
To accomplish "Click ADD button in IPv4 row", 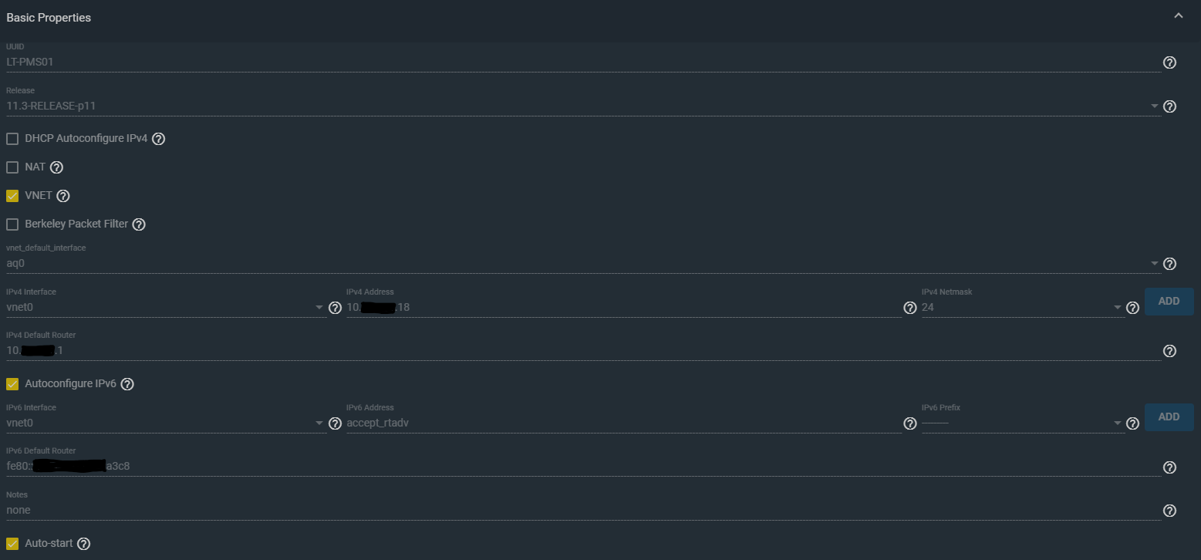I will coord(1169,302).
